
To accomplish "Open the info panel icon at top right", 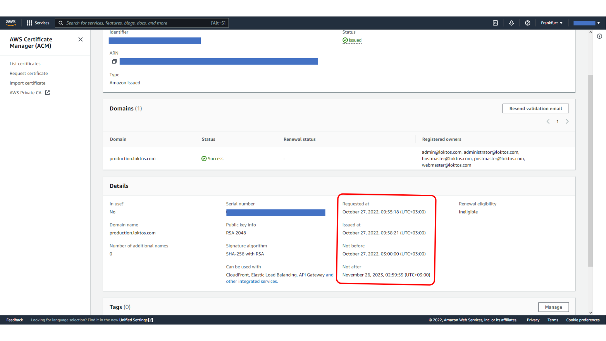I will point(599,36).
